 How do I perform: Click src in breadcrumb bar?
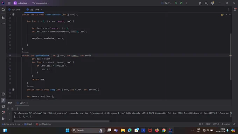(19, 124)
